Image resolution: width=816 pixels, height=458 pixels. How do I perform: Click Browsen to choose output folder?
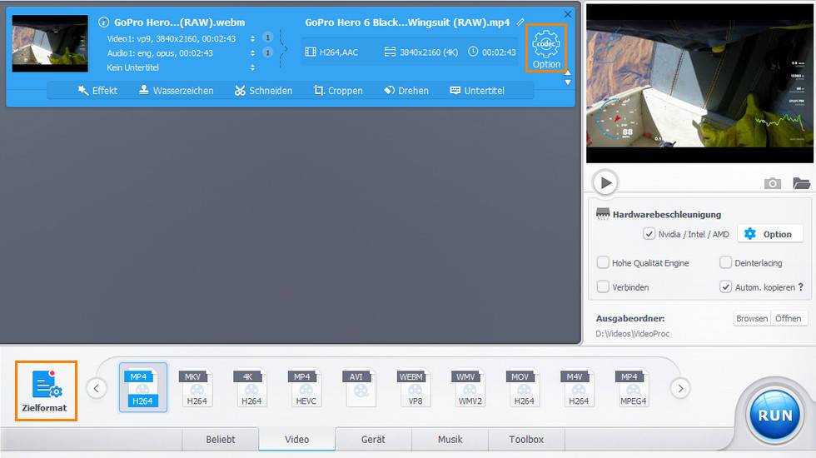pos(751,318)
